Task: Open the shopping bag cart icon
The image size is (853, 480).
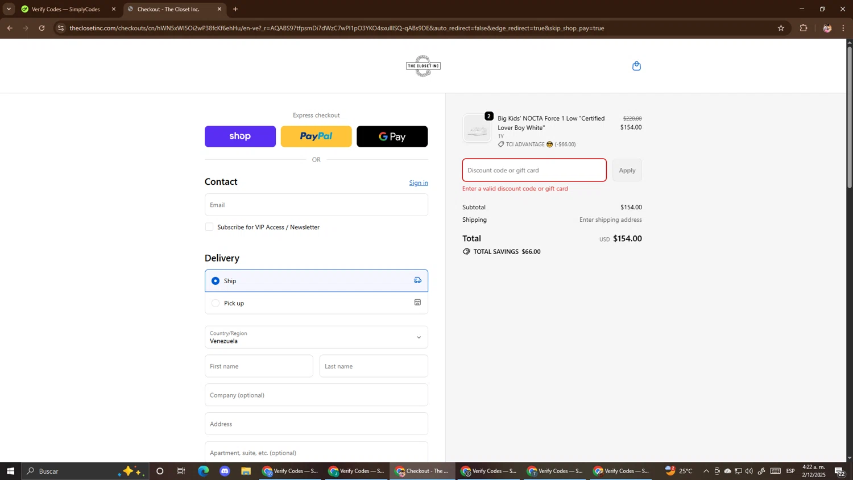Action: 636,66
